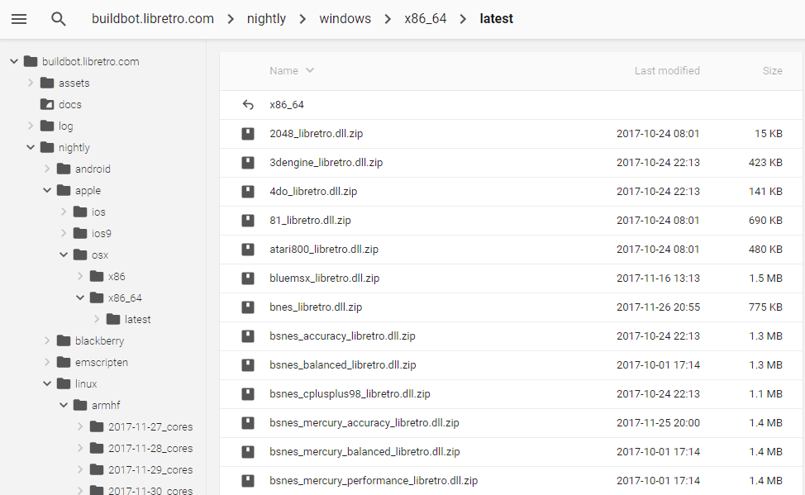Click archive icon for bsnes_accuracy_libretro.dll.zip
Image resolution: width=805 pixels, height=495 pixels.
coord(248,336)
